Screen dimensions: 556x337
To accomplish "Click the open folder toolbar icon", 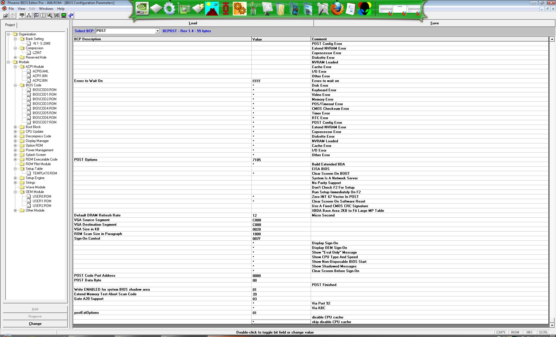I will pyautogui.click(x=6, y=15).
